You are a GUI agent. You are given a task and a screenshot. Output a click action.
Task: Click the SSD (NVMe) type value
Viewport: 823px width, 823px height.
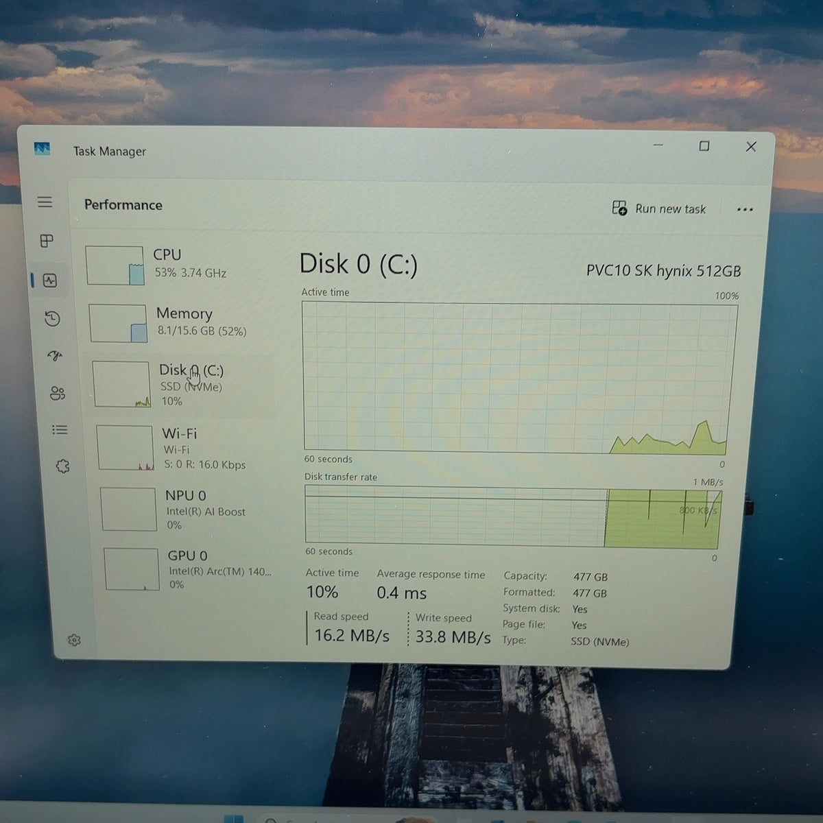point(599,642)
